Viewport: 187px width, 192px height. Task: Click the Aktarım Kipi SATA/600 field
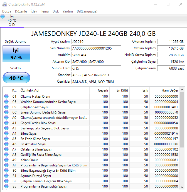click(x=96, y=61)
